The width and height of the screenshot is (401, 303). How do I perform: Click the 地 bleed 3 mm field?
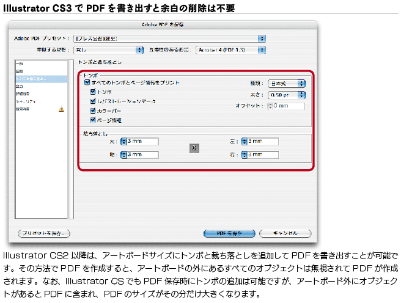(x=142, y=155)
